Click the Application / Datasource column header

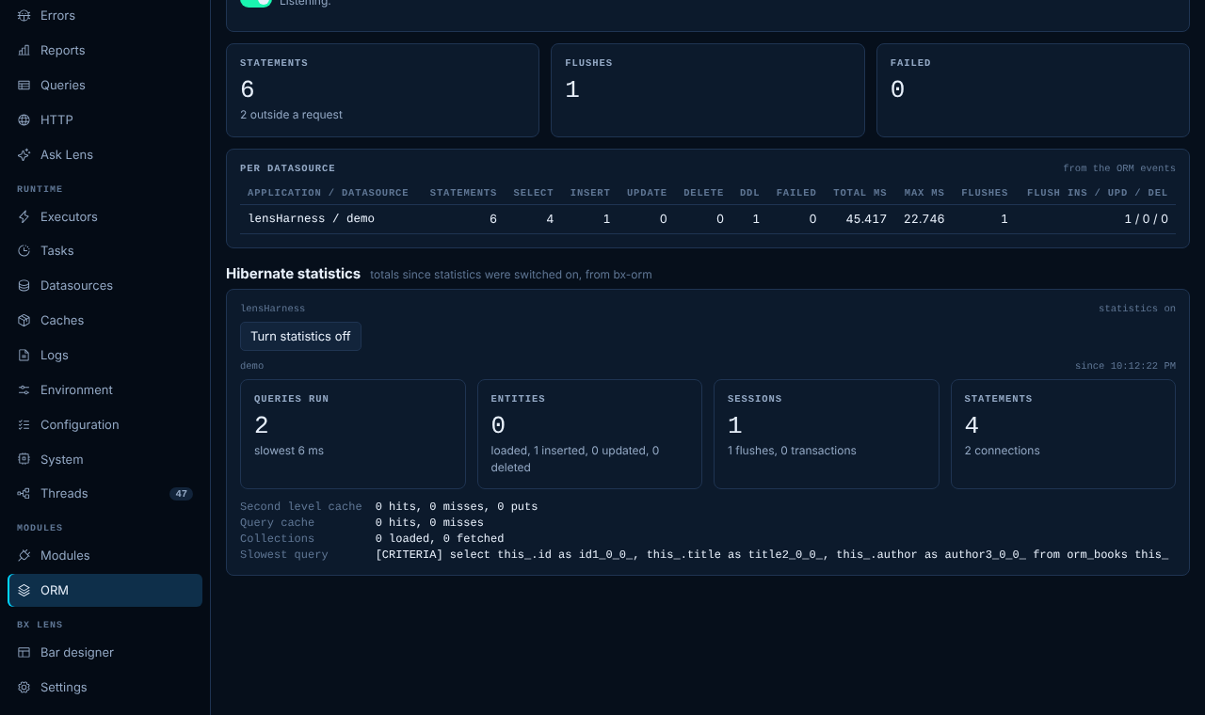pos(328,193)
